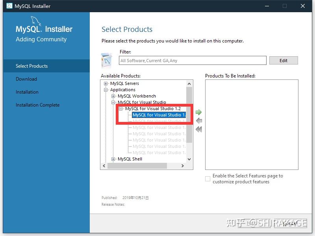The image size is (315, 236).
Task: Click the Cancel button
Action: [x=290, y=223]
